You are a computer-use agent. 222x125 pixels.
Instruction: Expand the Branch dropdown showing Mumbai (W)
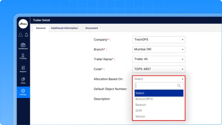(x=159, y=49)
